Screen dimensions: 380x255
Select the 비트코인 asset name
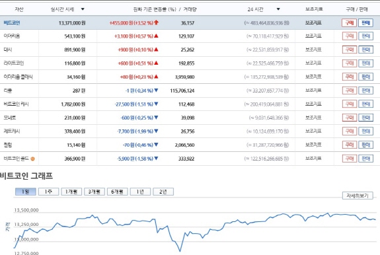pos(12,22)
